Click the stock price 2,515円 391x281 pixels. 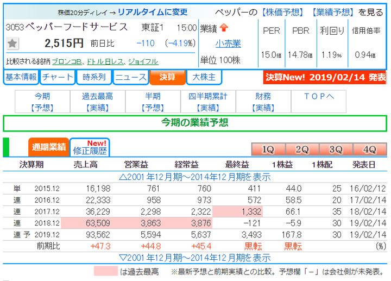(64, 43)
